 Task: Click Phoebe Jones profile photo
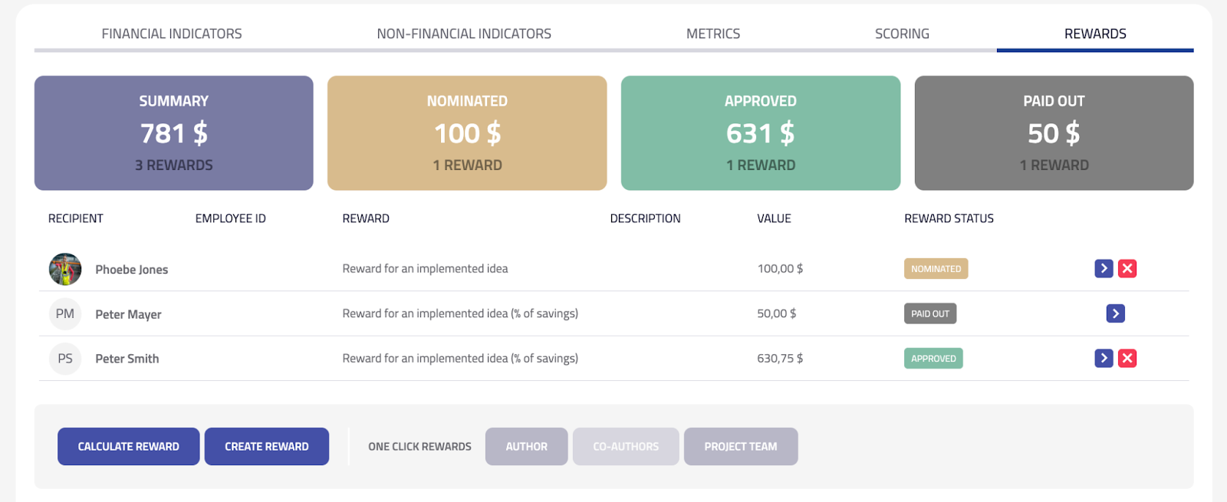pyautogui.click(x=65, y=269)
